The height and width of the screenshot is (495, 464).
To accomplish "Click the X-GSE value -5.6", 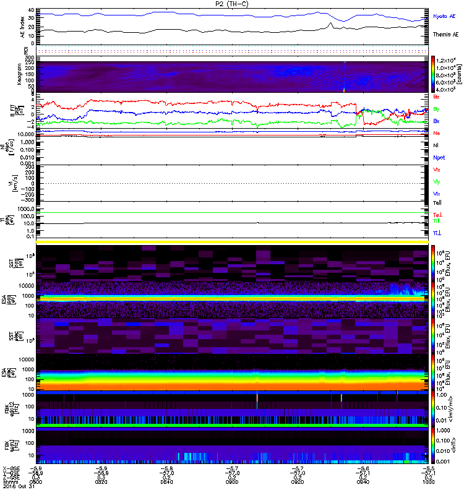I will tap(363, 468).
